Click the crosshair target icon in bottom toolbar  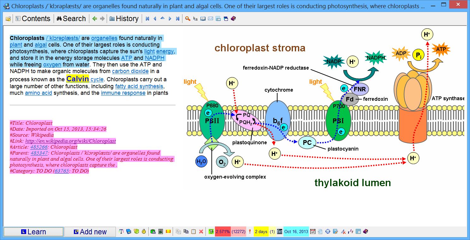[328, 231]
